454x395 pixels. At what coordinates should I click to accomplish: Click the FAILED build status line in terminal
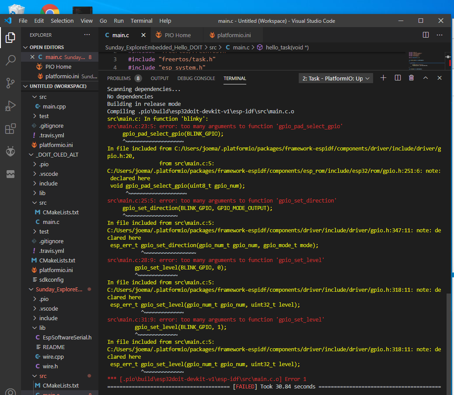pos(274,387)
